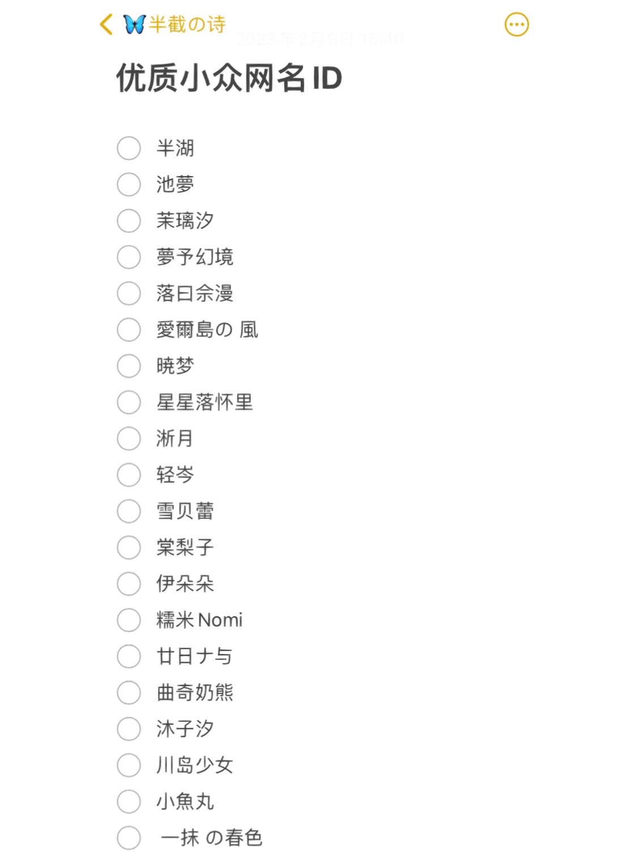Mark 池夢 as complete
Viewport: 639px width, 852px height.
pos(128,185)
